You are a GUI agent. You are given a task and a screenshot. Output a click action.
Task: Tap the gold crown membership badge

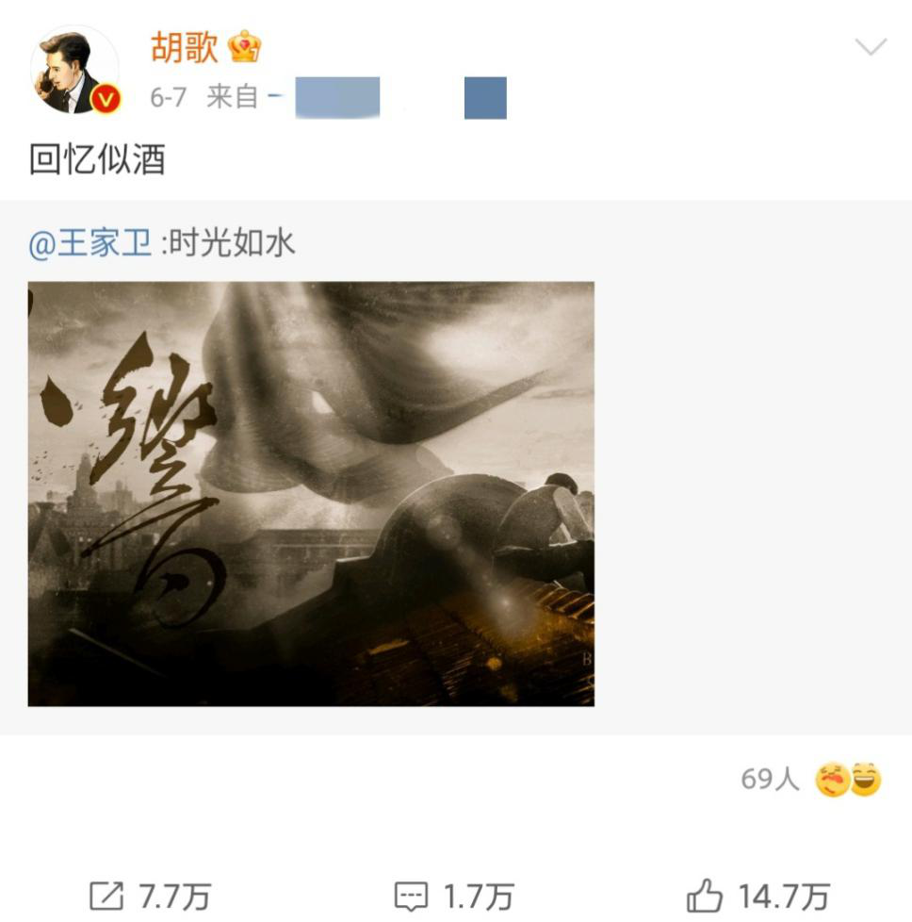244,46
